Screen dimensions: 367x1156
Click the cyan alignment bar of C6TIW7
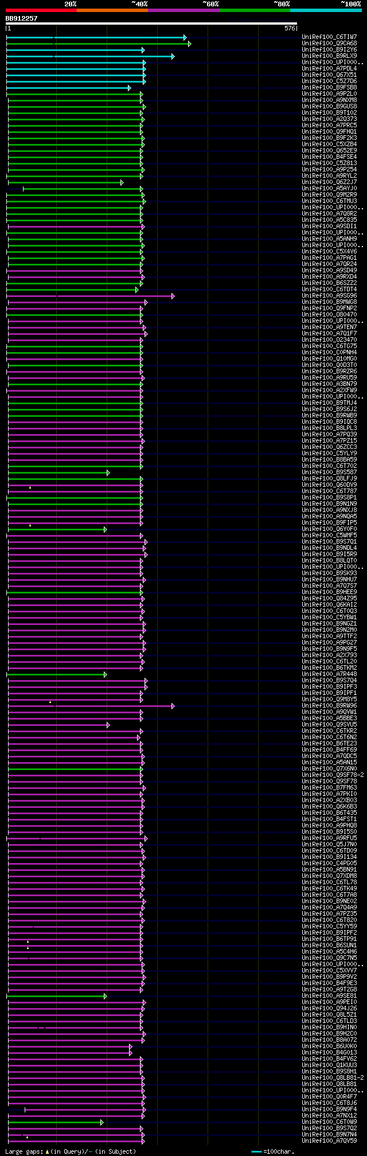click(x=96, y=37)
